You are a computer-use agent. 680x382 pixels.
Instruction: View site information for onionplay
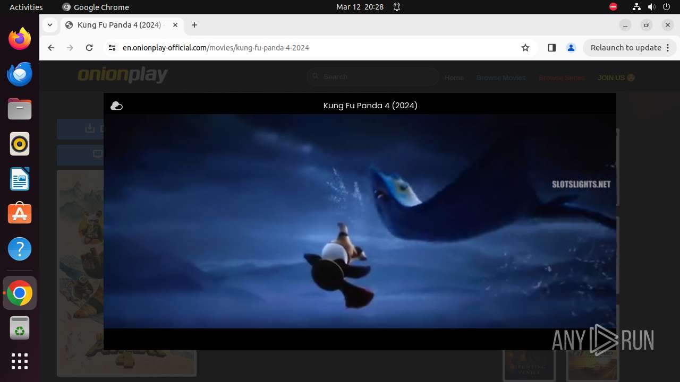coord(112,48)
